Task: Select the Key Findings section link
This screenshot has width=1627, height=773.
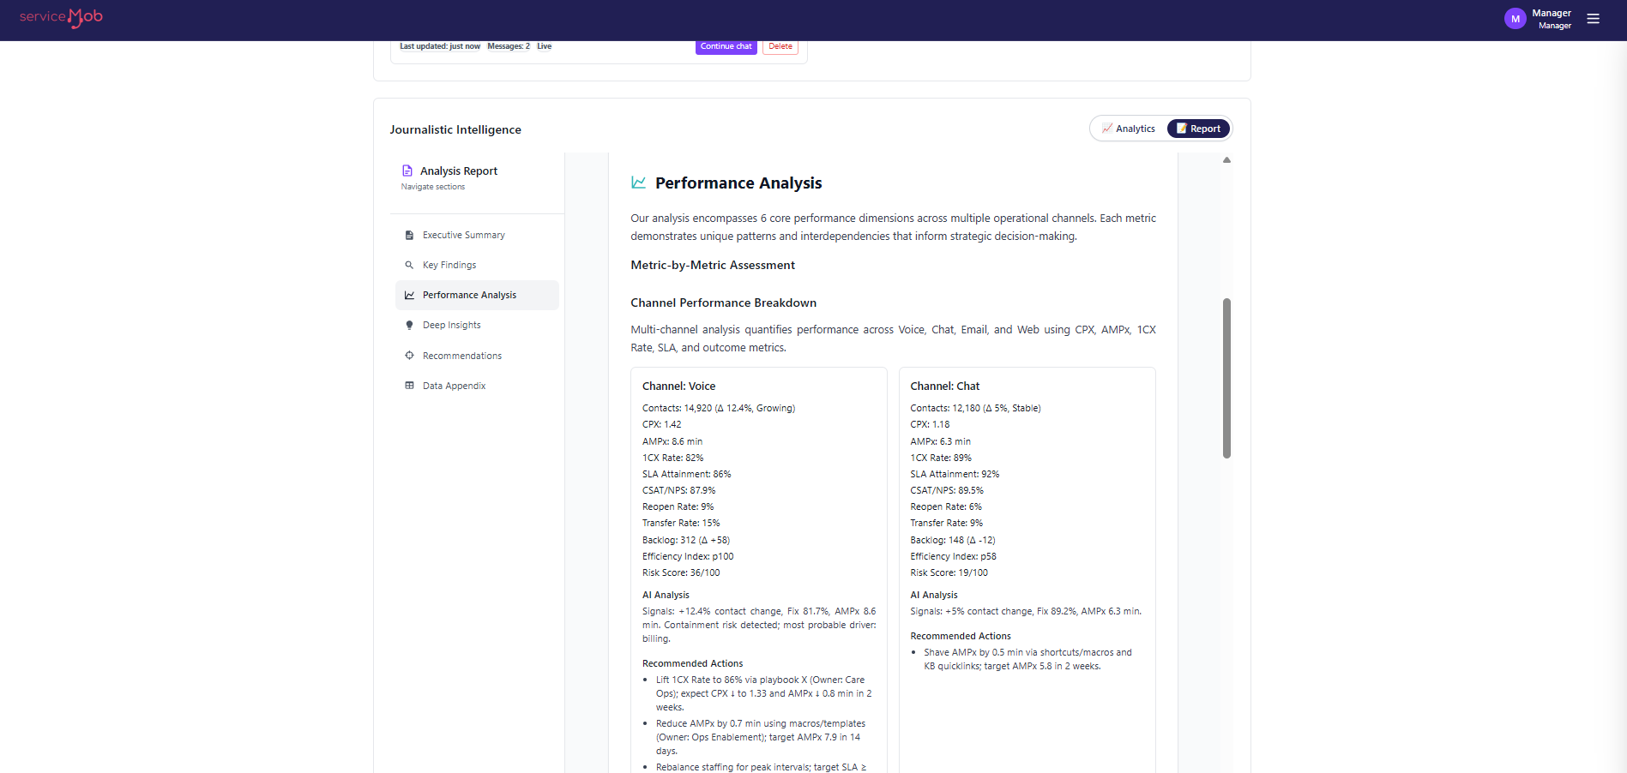Action: pos(449,265)
